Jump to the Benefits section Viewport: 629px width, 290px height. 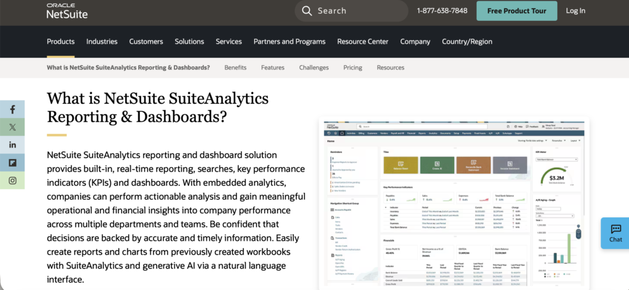tap(235, 68)
